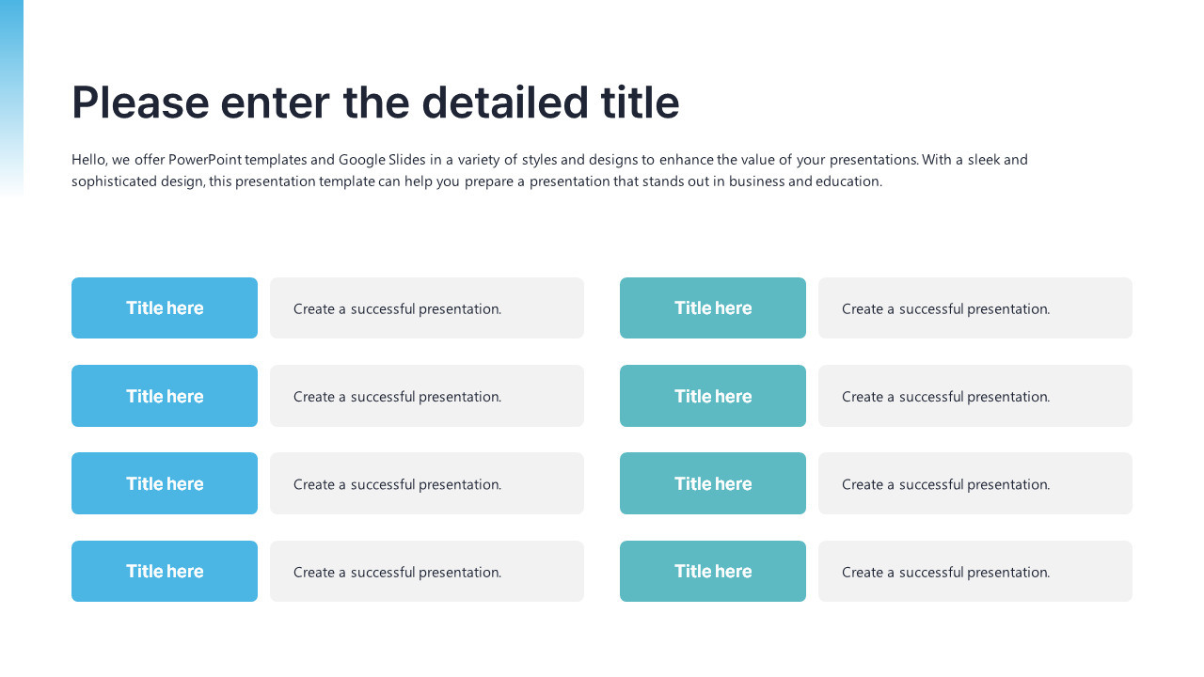
Task: Select the gray description beside top teal title
Action: click(x=975, y=307)
